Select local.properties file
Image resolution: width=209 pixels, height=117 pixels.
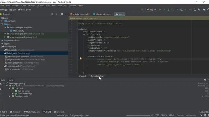pyautogui.click(x=19, y=69)
